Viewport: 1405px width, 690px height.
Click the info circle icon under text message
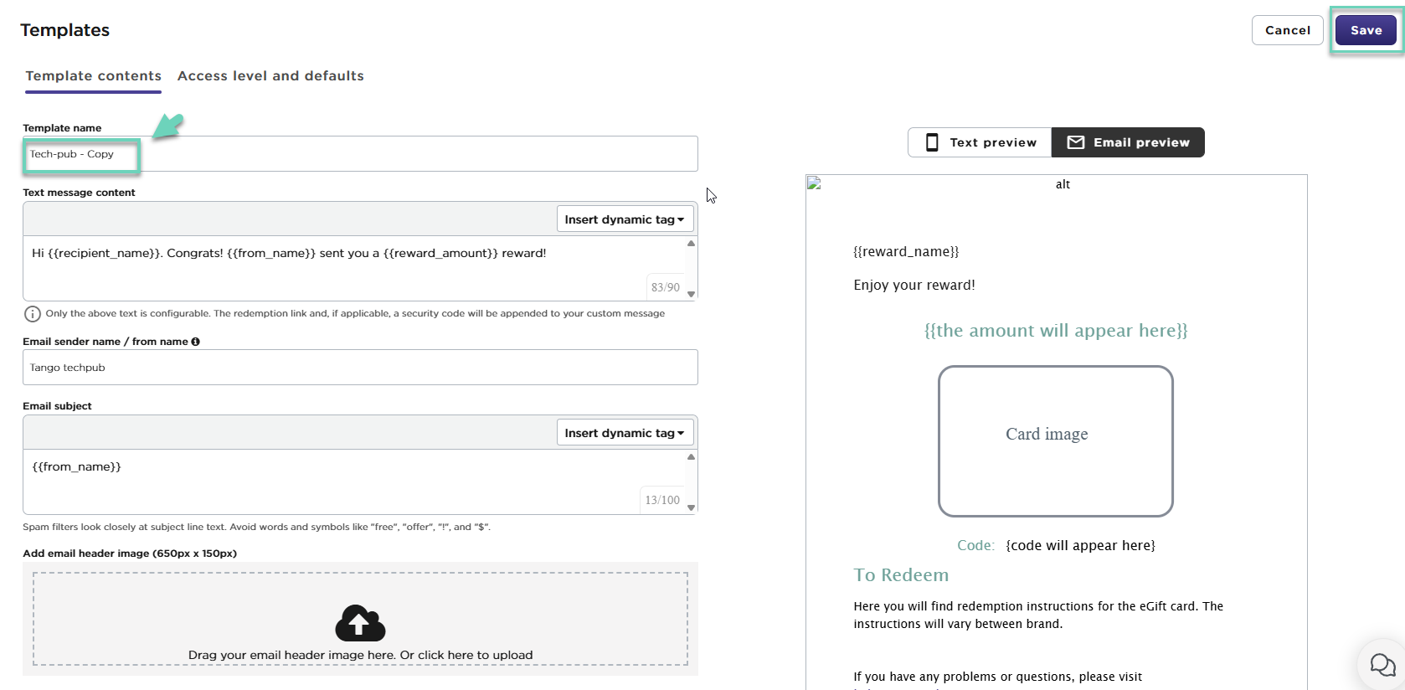(32, 314)
